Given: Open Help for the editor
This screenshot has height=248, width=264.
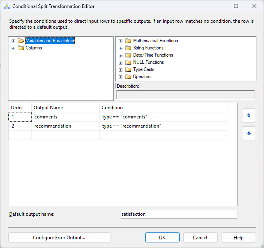Looking at the screenshot, I should pyautogui.click(x=238, y=237).
